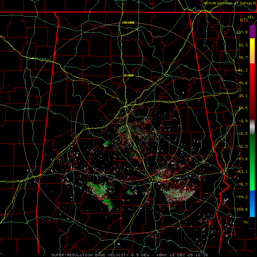The width and height of the screenshot is (257, 257).
Task: Select the 14.5 velocity scale value
Action: coord(243,108)
